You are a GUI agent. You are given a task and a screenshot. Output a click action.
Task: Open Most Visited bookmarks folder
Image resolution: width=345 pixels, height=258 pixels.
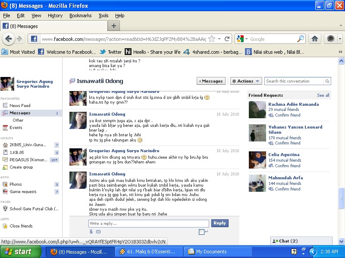click(x=18, y=52)
